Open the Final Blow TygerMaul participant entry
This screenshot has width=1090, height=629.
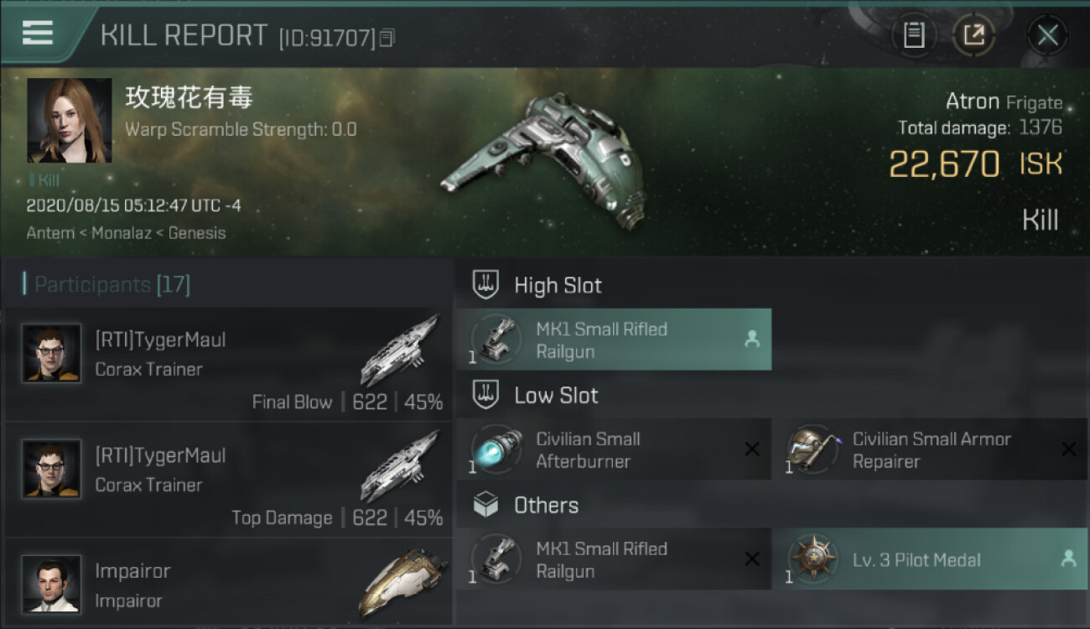click(228, 364)
